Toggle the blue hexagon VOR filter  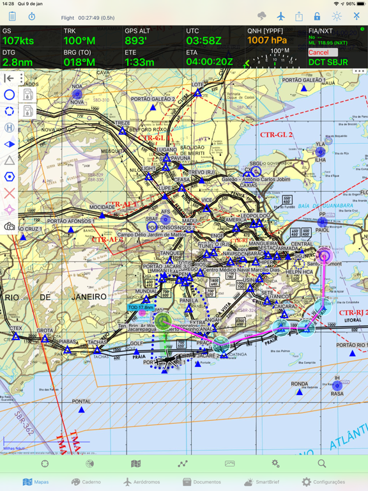[x=10, y=177]
